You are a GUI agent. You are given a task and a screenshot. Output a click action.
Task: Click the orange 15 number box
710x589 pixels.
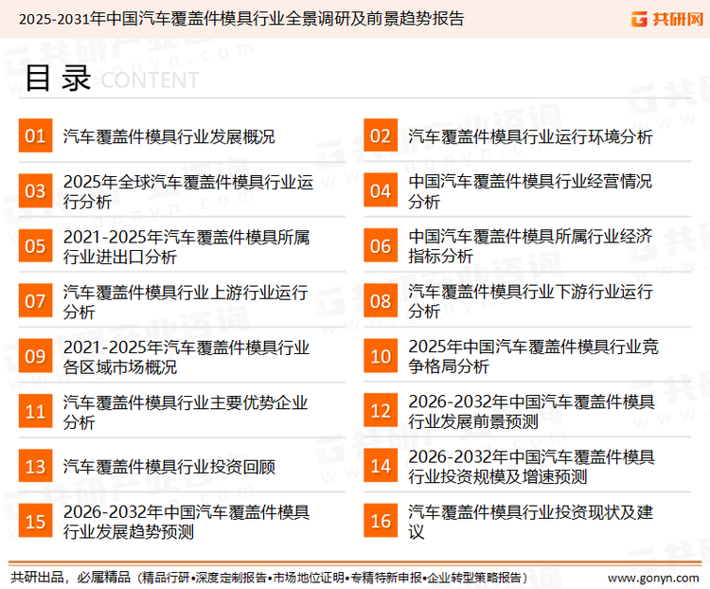[35, 521]
